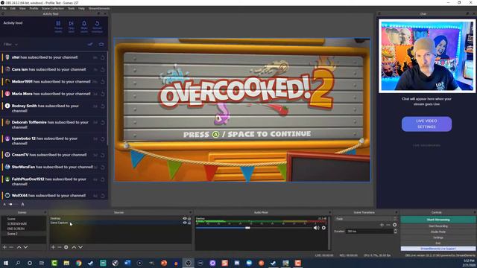Open Task View from the taskbar
This screenshot has width=477, height=268.
coord(42,263)
